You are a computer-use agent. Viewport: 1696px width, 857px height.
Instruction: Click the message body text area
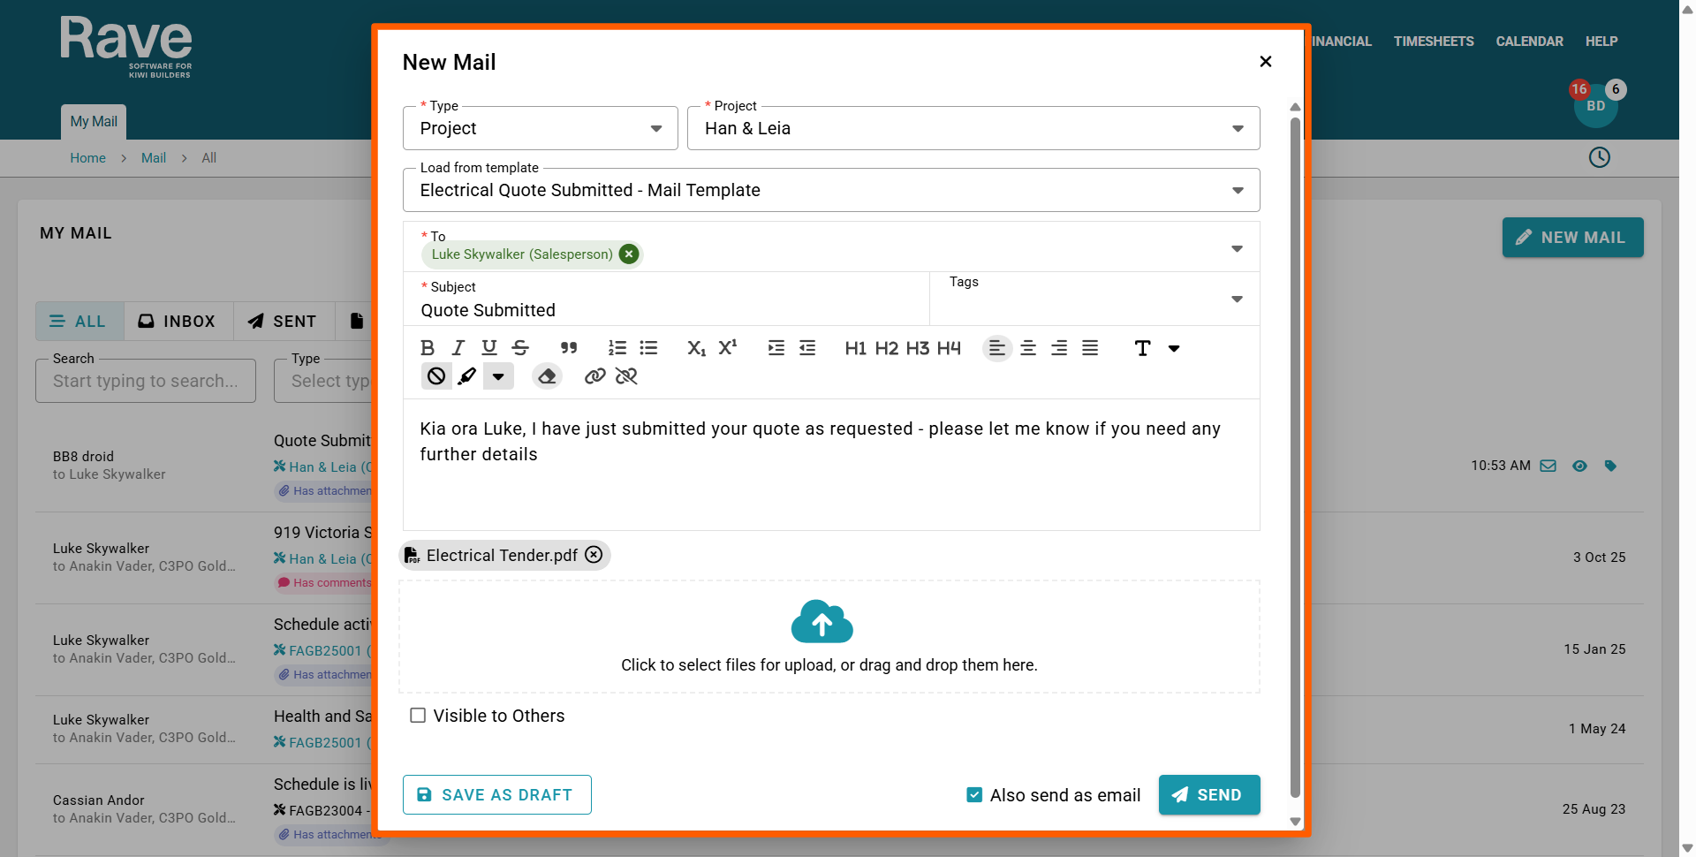click(831, 465)
